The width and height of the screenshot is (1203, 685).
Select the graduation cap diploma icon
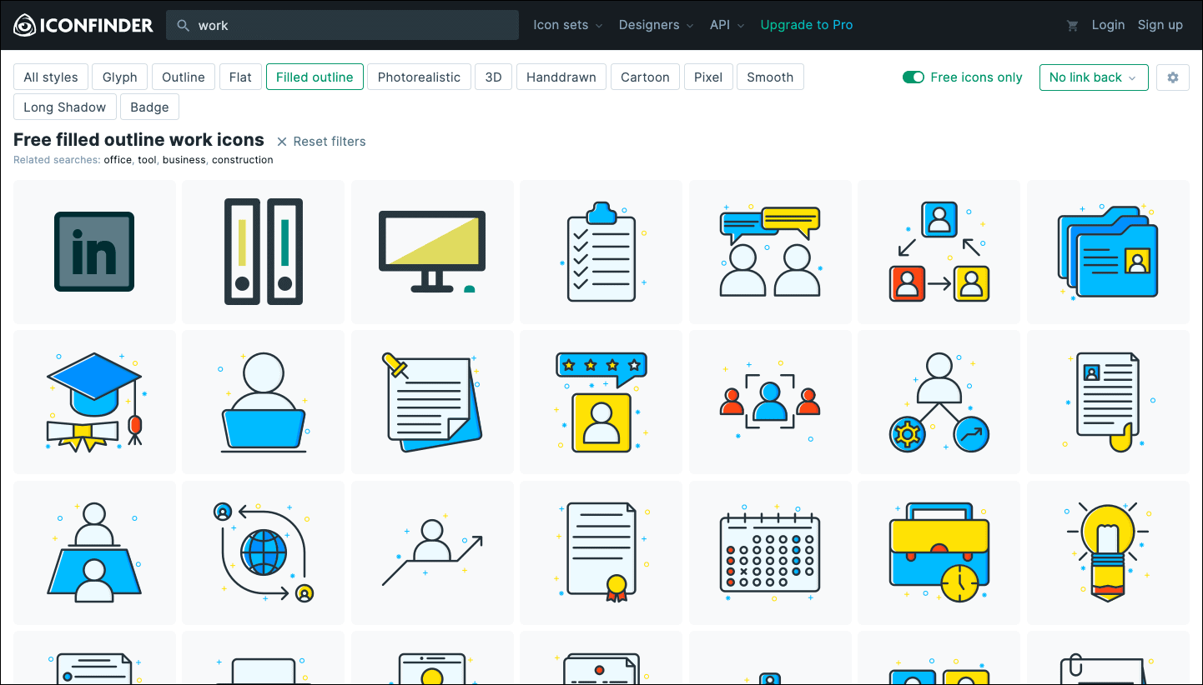pos(93,402)
